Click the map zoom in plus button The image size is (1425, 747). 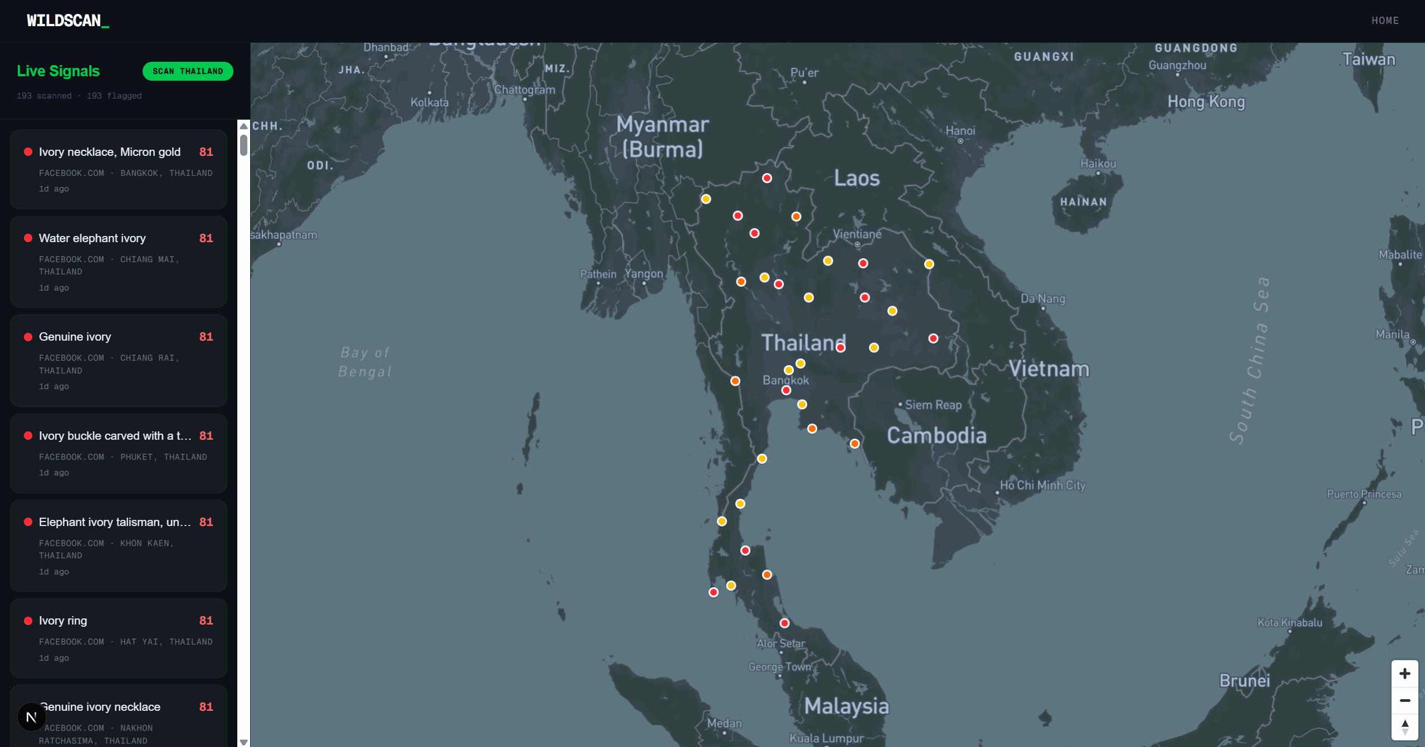[x=1405, y=674]
